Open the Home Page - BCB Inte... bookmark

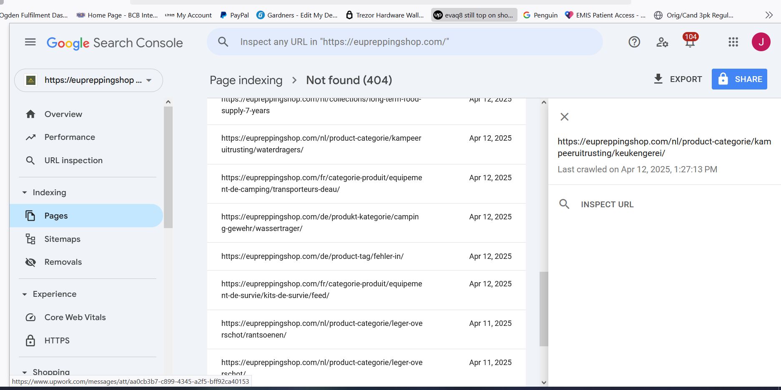coord(117,15)
